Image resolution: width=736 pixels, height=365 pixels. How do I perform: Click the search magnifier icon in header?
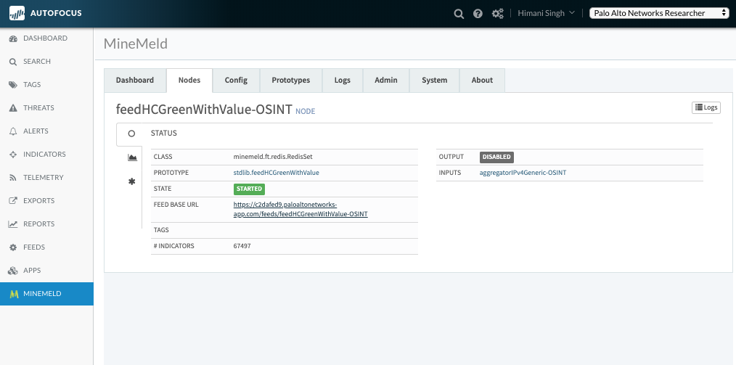459,13
